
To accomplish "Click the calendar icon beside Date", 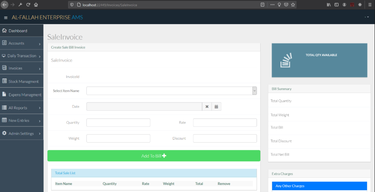I will tap(216, 107).
